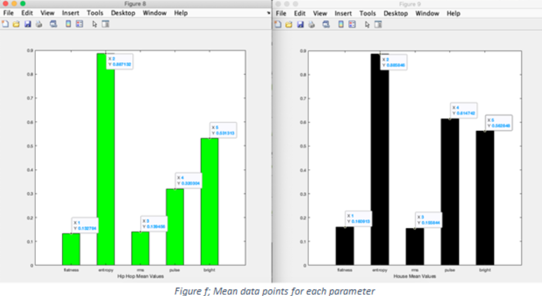The height and width of the screenshot is (296, 542).
Task: Click black flatness bar in House chart
Action: tap(345, 246)
